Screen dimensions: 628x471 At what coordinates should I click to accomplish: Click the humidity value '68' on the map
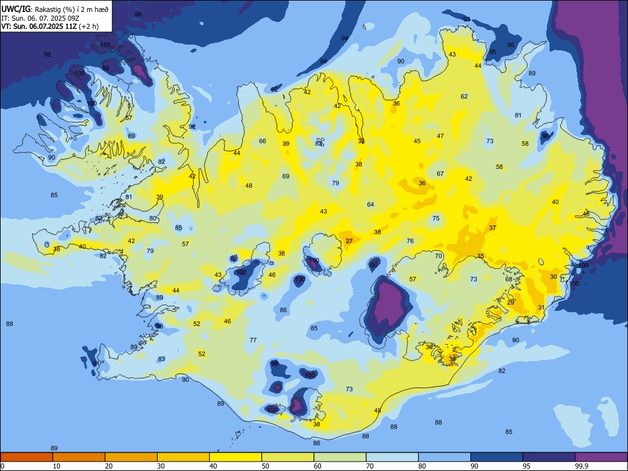tap(509, 279)
